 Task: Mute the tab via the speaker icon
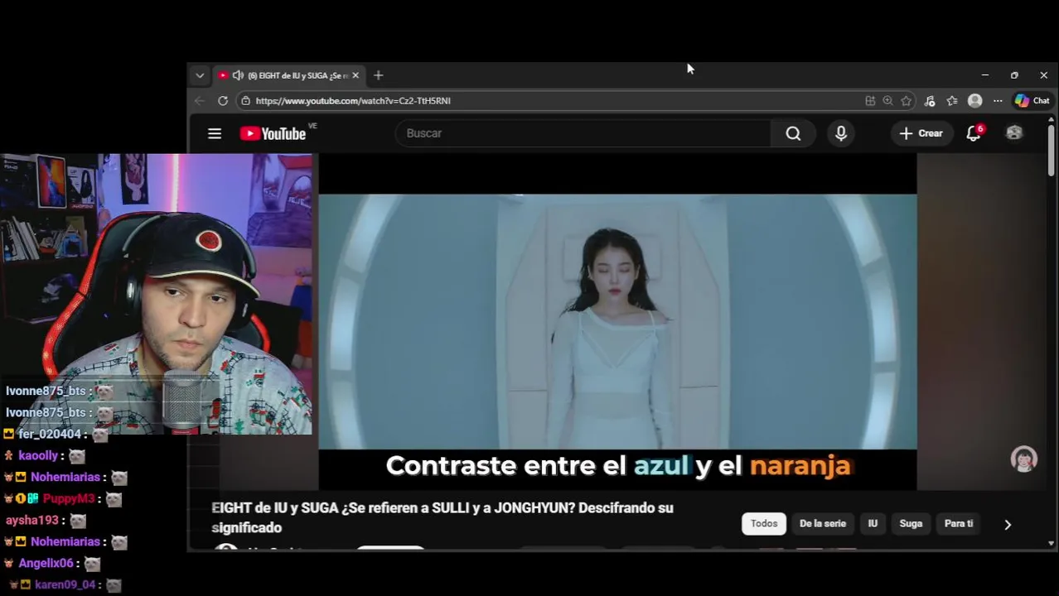click(x=238, y=75)
